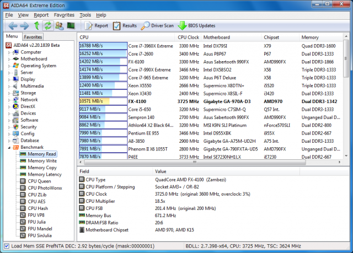The height and width of the screenshot is (253, 353).
Task: Click the green Up arrow toolbar icon
Action: coord(37,26)
